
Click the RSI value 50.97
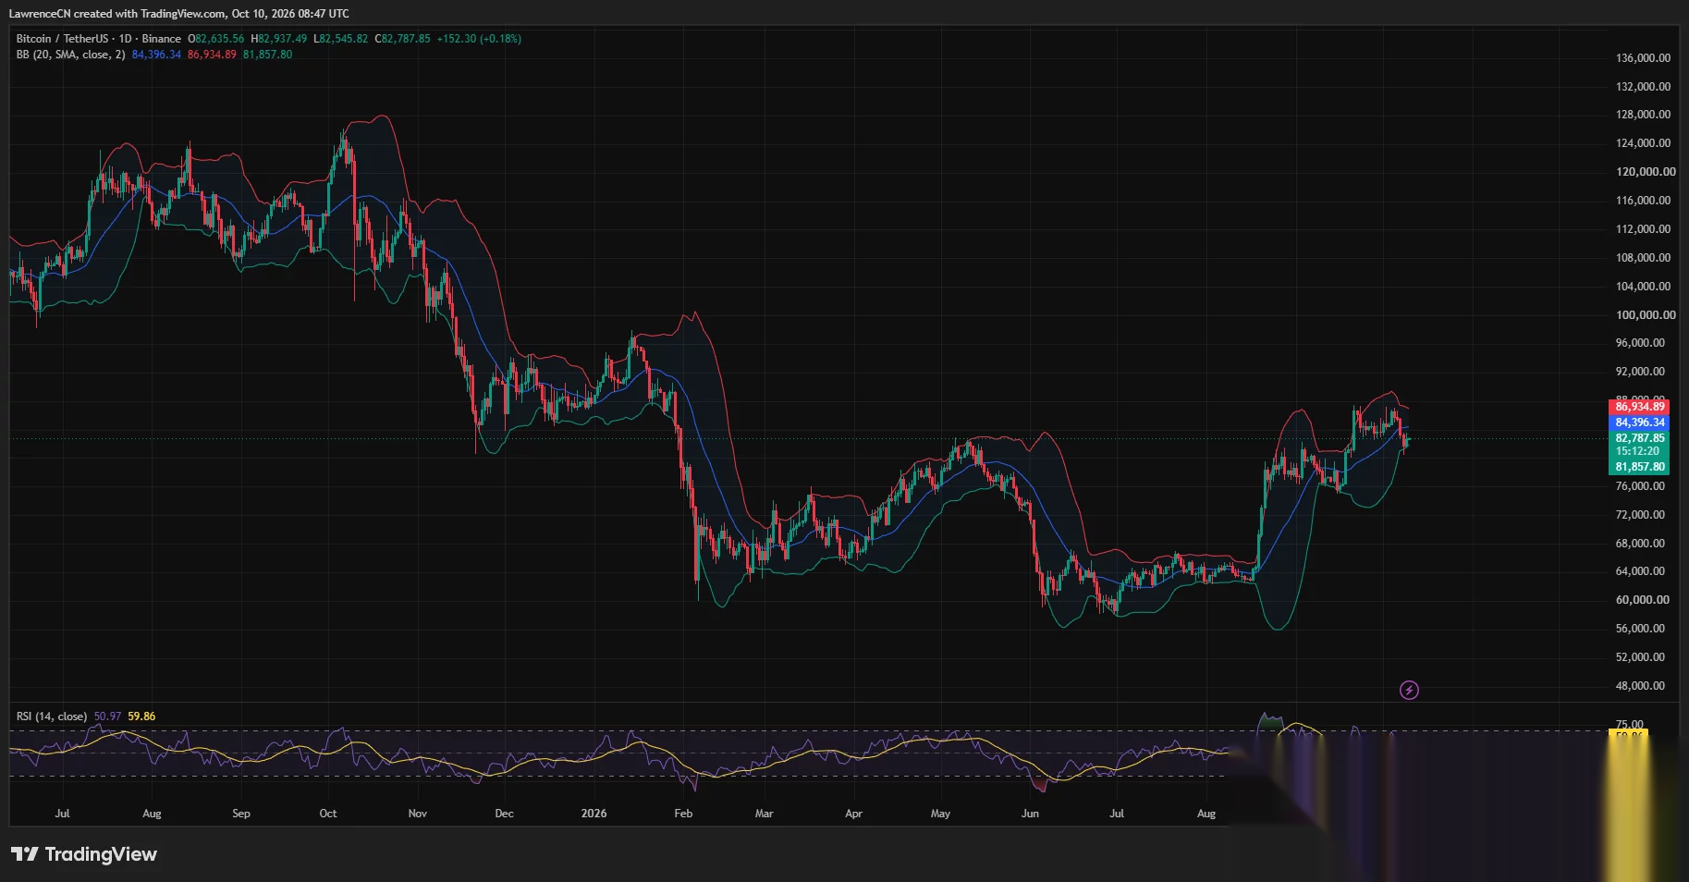point(107,717)
